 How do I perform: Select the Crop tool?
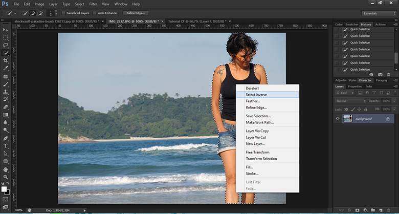[6, 60]
